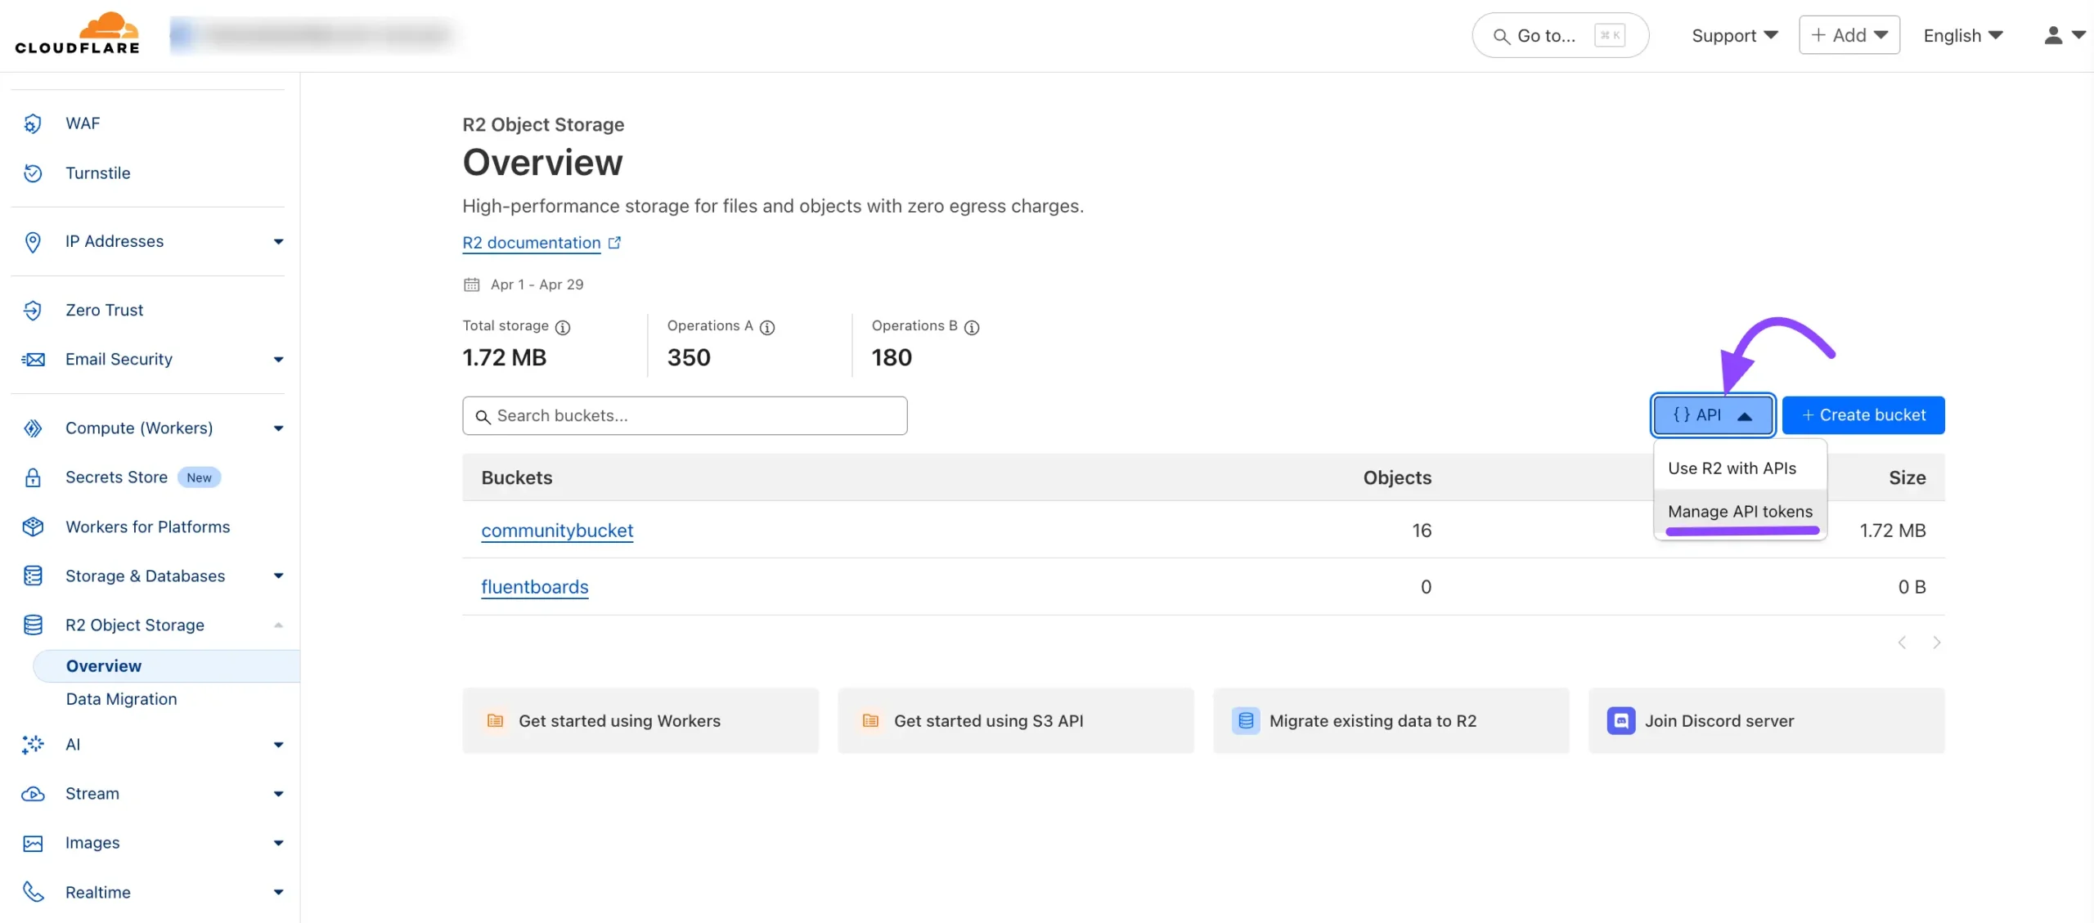Open the WAF shield icon
Screen dimensions: 2094x923
[33, 123]
